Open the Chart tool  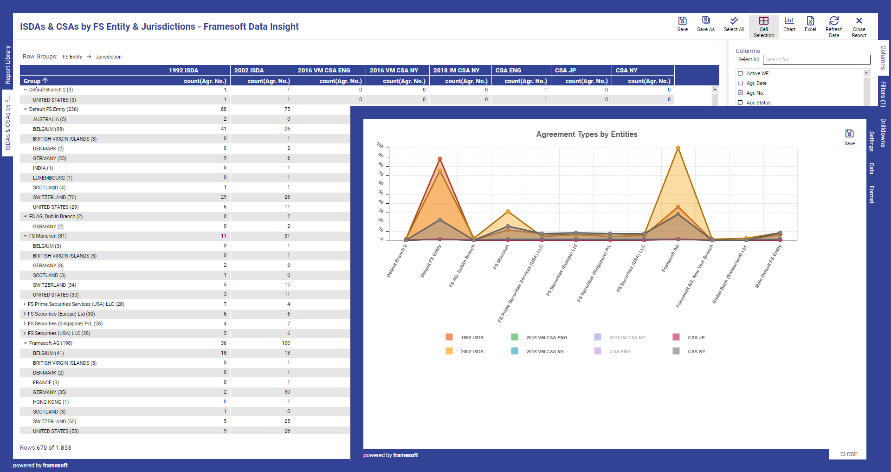[789, 21]
